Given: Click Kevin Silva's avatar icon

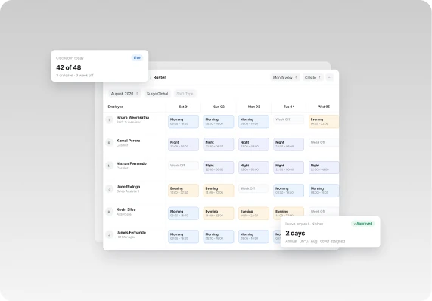Looking at the screenshot, I should [110, 212].
